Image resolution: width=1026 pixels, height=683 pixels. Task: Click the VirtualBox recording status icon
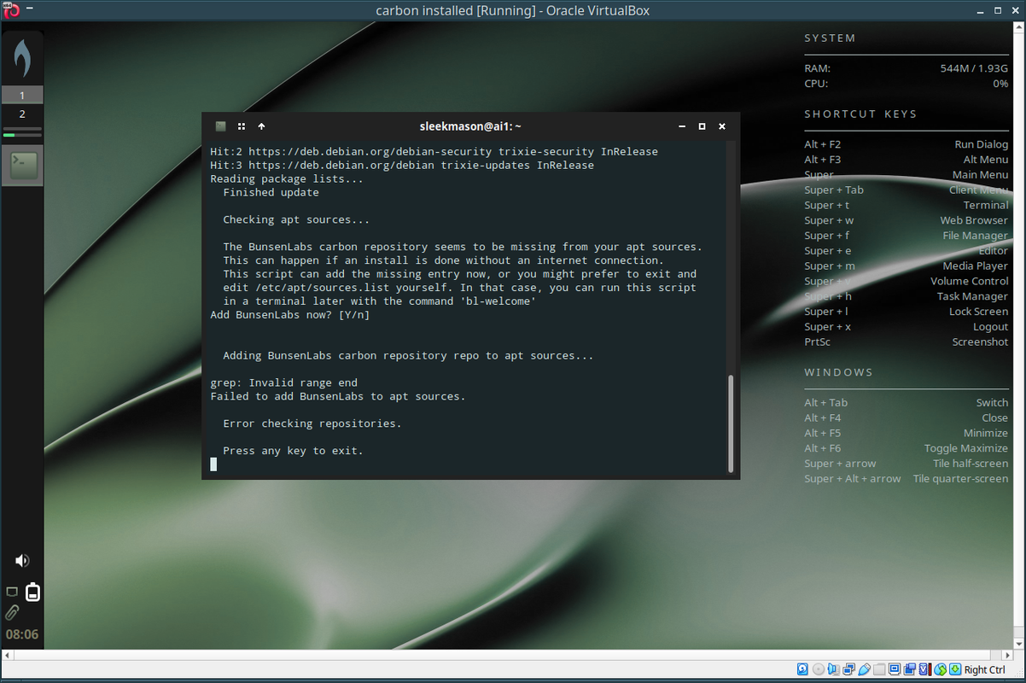click(910, 669)
